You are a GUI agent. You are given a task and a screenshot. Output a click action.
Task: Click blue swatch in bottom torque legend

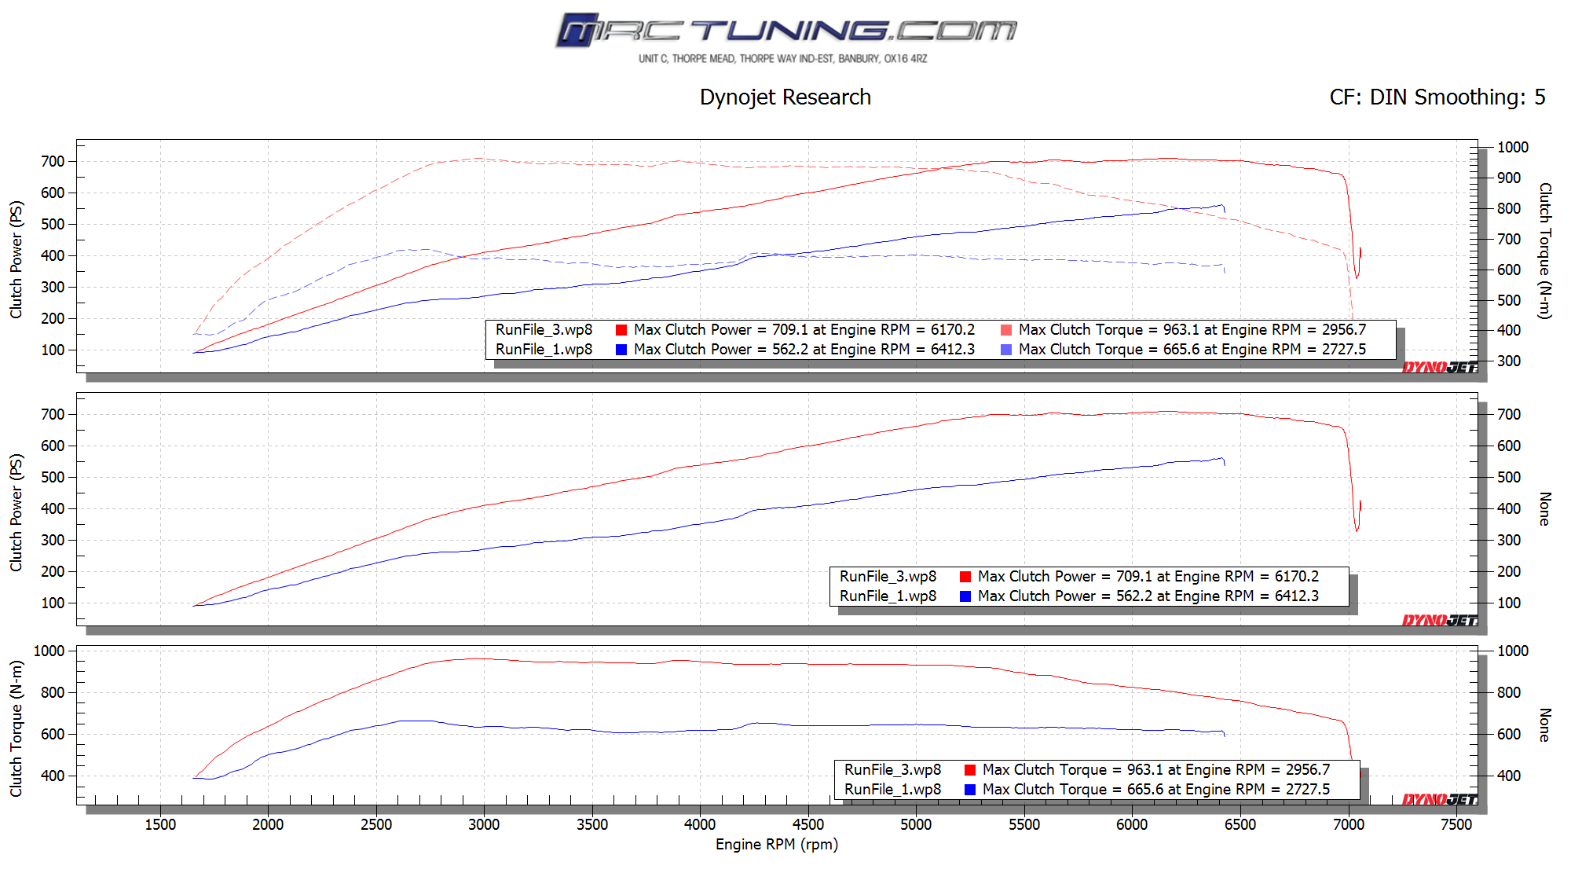(x=970, y=790)
